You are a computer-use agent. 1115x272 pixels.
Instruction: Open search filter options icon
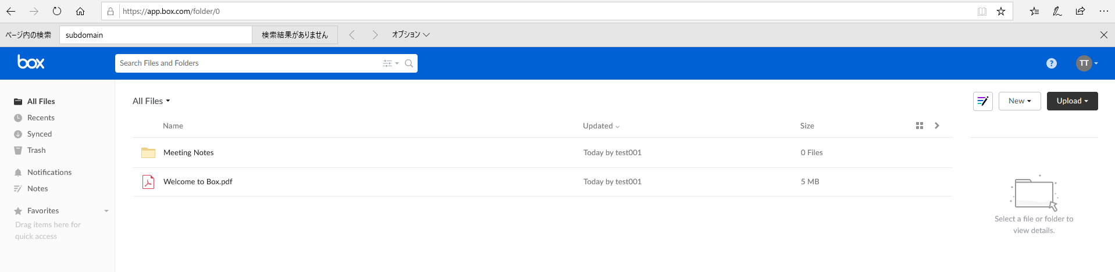click(390, 63)
